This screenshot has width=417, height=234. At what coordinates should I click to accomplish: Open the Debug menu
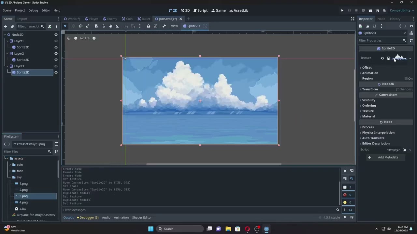coord(33,10)
